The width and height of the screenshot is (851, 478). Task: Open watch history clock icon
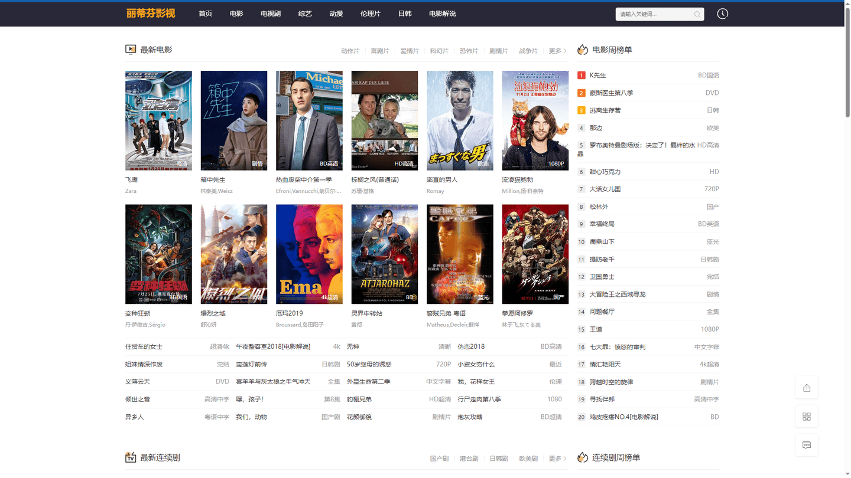(x=722, y=14)
